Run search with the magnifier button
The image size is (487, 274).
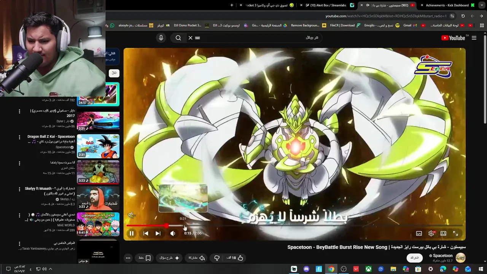[x=178, y=38]
